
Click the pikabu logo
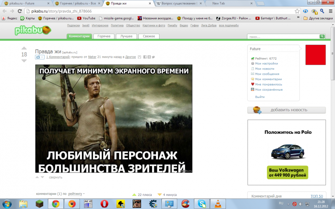tap(33, 30)
